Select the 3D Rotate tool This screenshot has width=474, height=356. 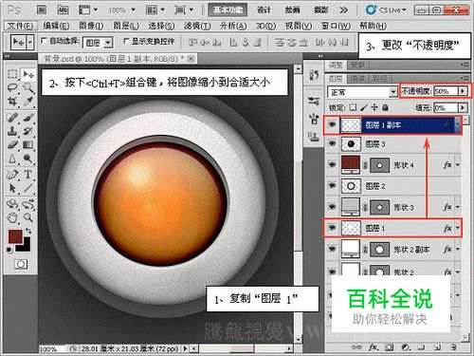coord(12,204)
